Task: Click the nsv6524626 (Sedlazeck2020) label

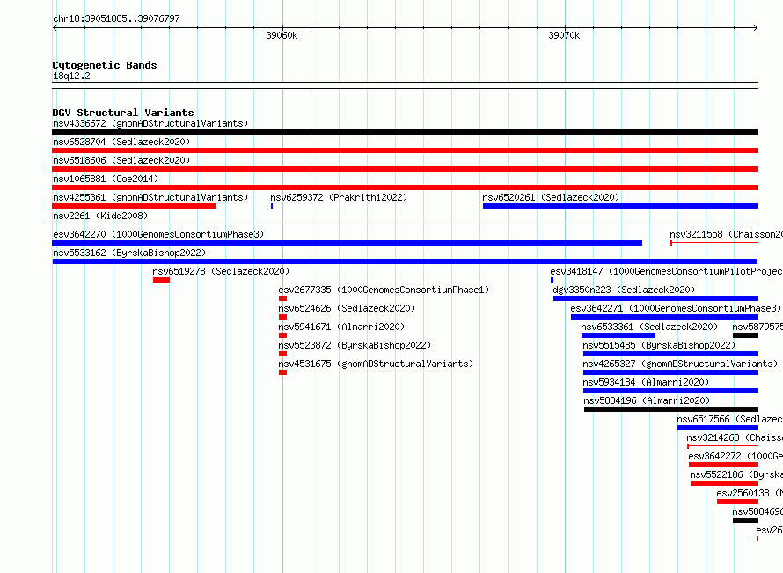Action: [x=347, y=308]
